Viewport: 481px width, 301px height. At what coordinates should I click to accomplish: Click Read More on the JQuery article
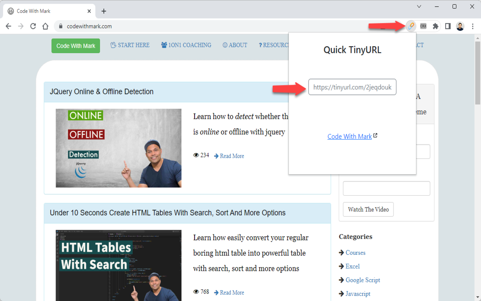click(x=231, y=156)
